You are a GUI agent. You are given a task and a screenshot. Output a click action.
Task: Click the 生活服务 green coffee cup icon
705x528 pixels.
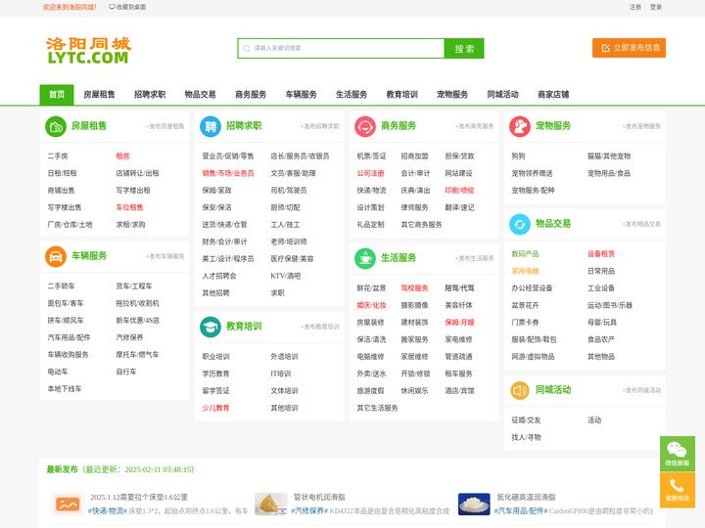click(x=365, y=258)
